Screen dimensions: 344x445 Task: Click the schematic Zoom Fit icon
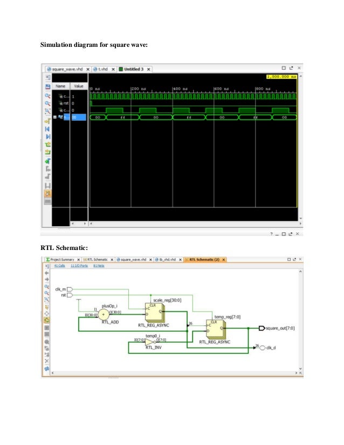pyautogui.click(x=47, y=300)
